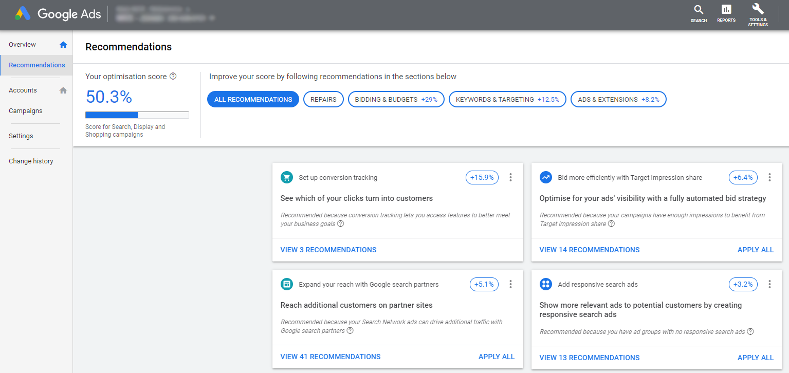Click the home icon next to Overview
Viewport: 789px width, 373px height.
[63, 45]
